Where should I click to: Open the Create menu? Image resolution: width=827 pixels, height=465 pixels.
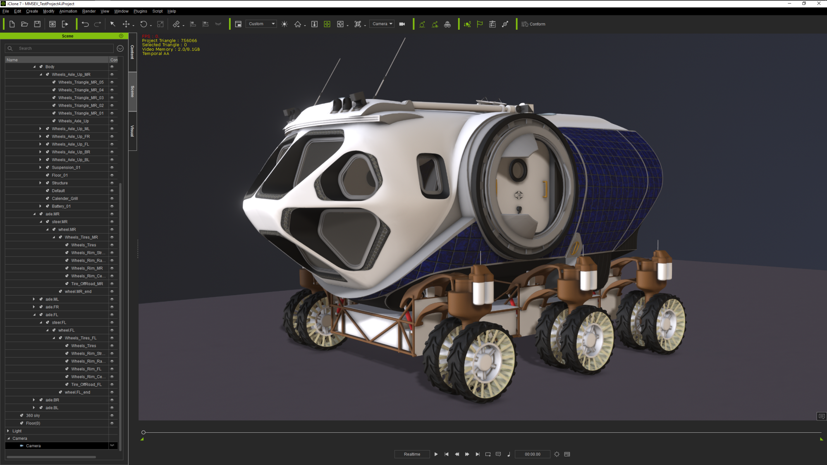pos(32,11)
